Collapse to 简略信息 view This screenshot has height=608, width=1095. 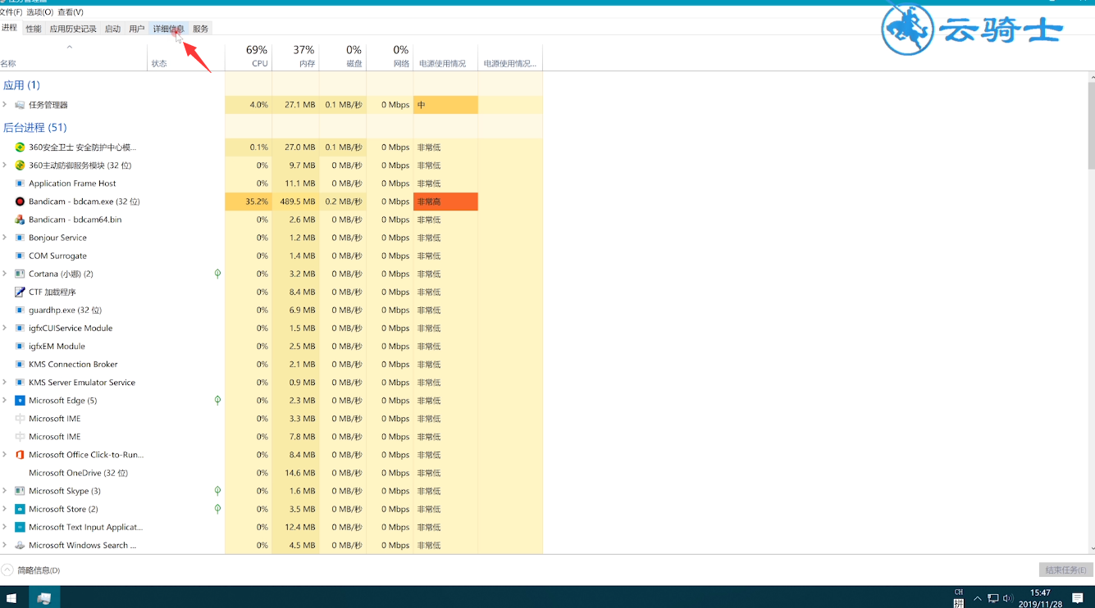click(x=31, y=570)
